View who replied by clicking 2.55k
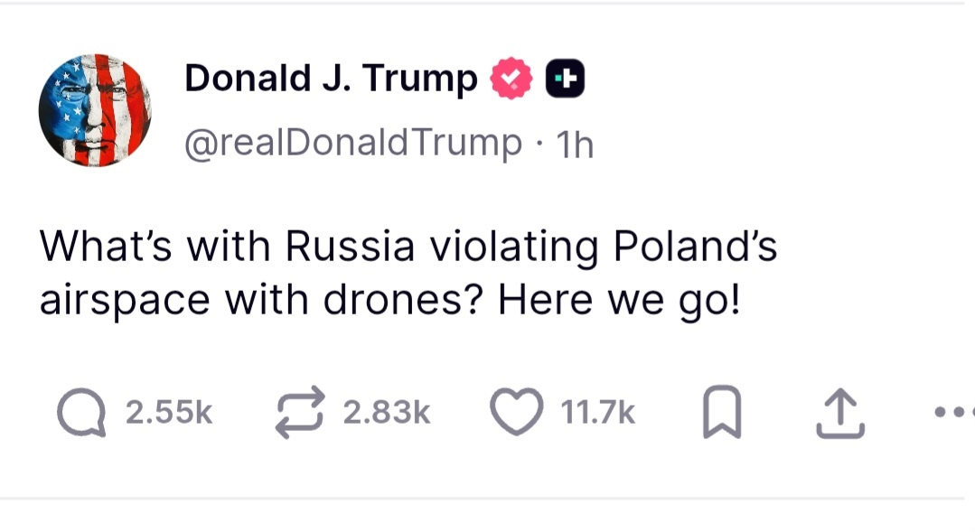The image size is (975, 532). coord(168,412)
